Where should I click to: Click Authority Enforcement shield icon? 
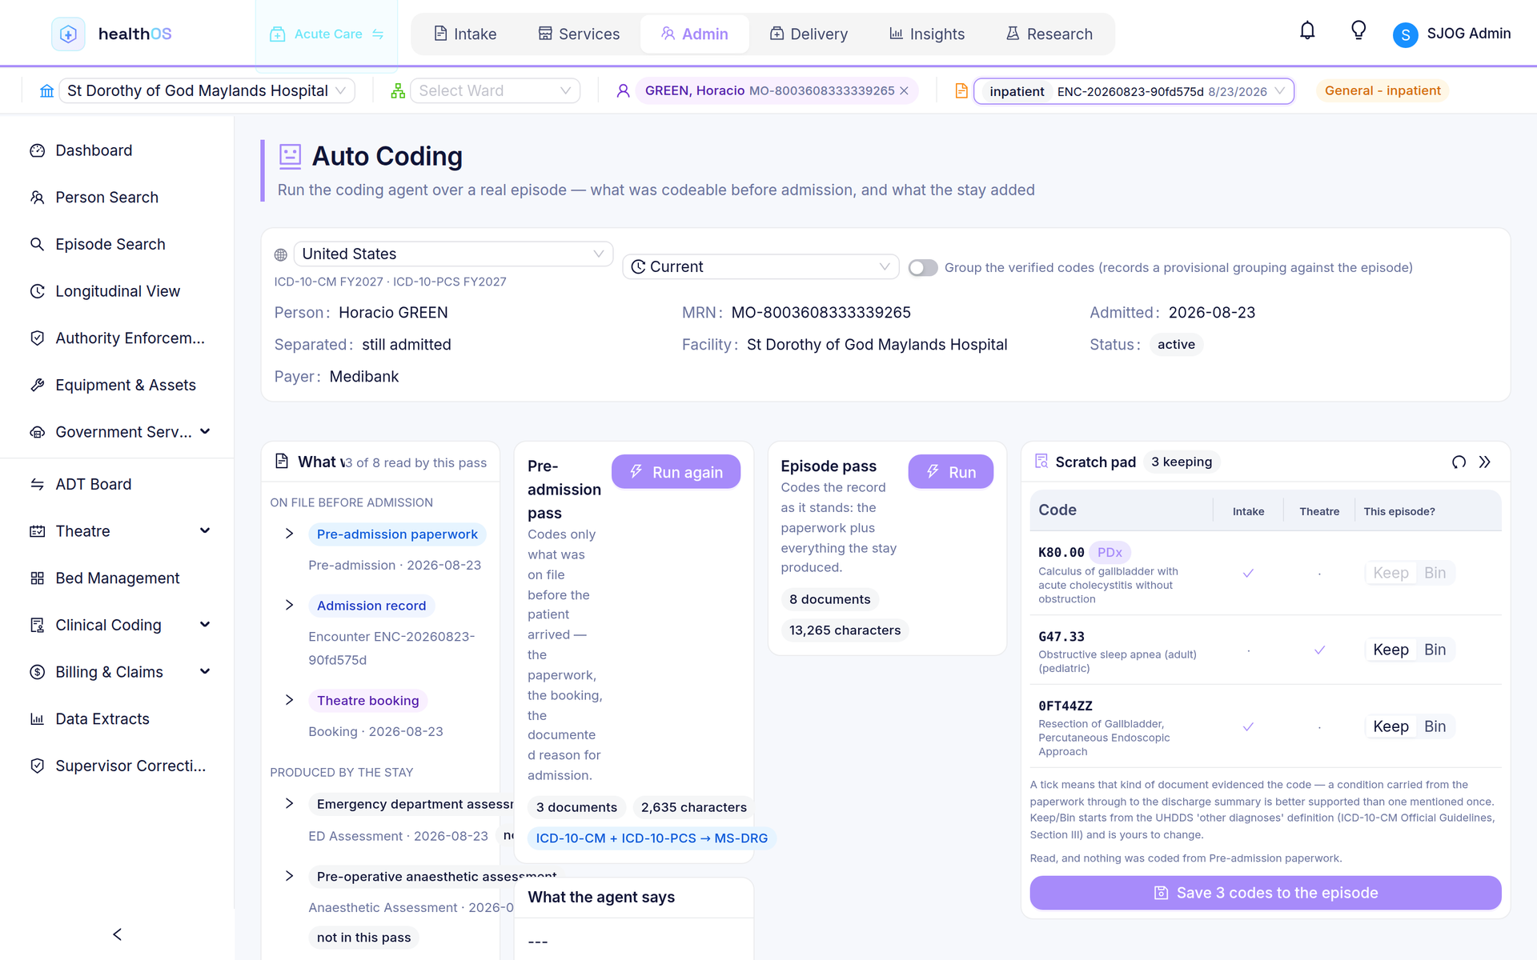[37, 338]
